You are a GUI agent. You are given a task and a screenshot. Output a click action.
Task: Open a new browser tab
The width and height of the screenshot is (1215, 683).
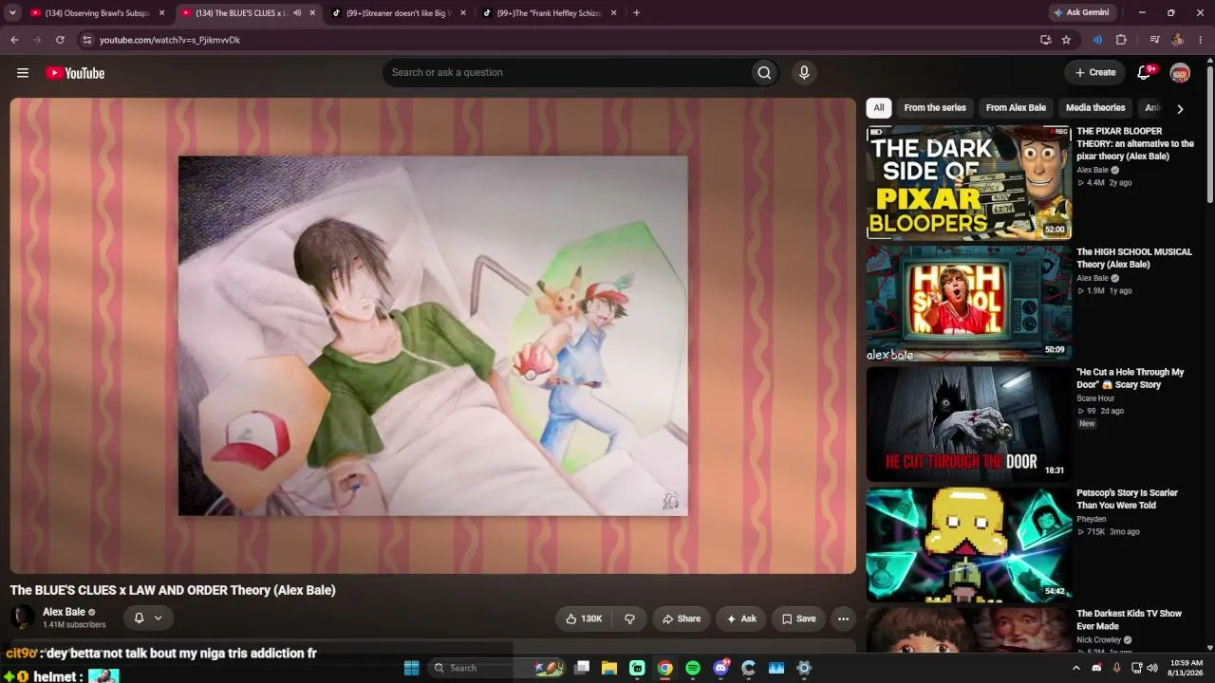636,13
